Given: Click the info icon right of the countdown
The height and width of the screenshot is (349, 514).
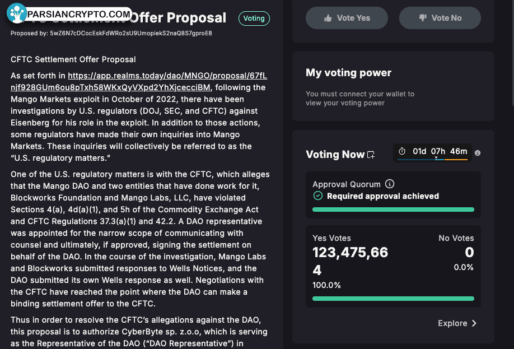Looking at the screenshot, I should pos(478,153).
